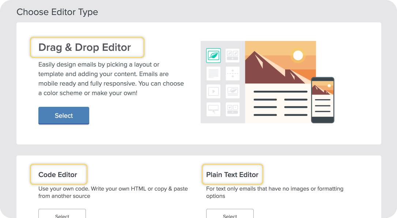The height and width of the screenshot is (218, 397).
Task: Click the mountain landscape illustration
Action: [280, 62]
